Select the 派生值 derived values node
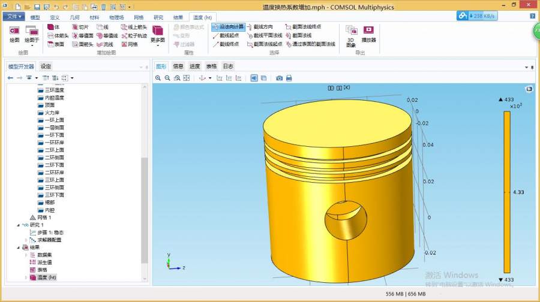The height and width of the screenshot is (302, 540). point(41,262)
